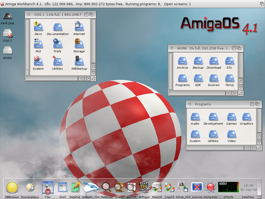The width and height of the screenshot is (265, 199).
Task: Click right scroll arrow in WORK window
Action: pyautogui.click(x=235, y=93)
